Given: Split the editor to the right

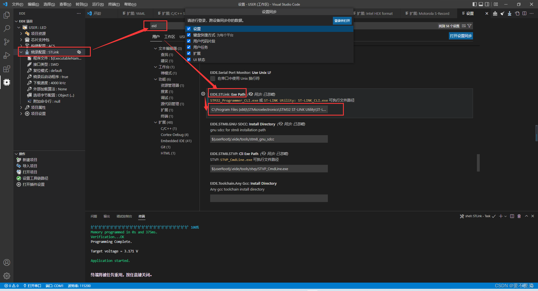Looking at the screenshot, I should 524,13.
